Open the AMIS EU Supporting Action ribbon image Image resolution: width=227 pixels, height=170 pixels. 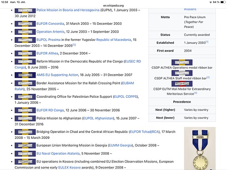[25, 75]
